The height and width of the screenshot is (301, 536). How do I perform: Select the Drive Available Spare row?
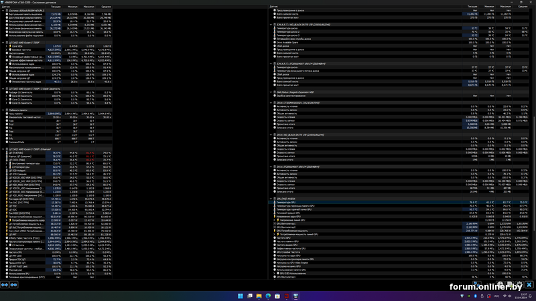[x=401, y=42]
